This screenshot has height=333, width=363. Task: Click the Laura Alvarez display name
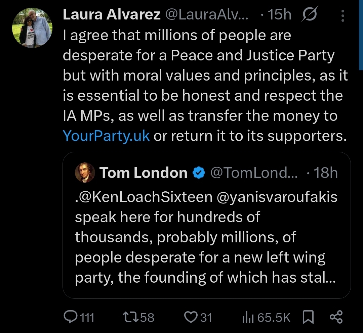click(x=112, y=15)
